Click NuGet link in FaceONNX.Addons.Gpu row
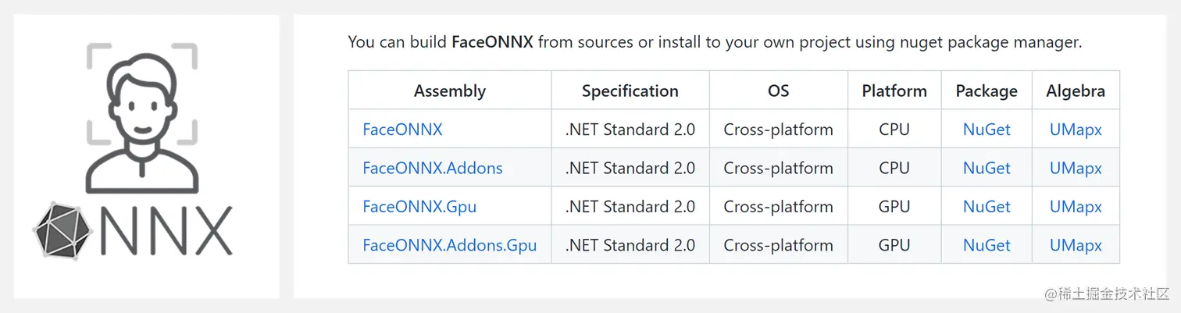 coord(987,245)
